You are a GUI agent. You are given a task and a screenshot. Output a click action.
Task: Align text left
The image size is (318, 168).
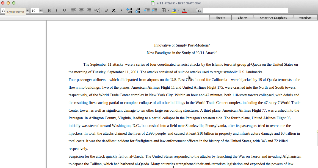point(73,10)
